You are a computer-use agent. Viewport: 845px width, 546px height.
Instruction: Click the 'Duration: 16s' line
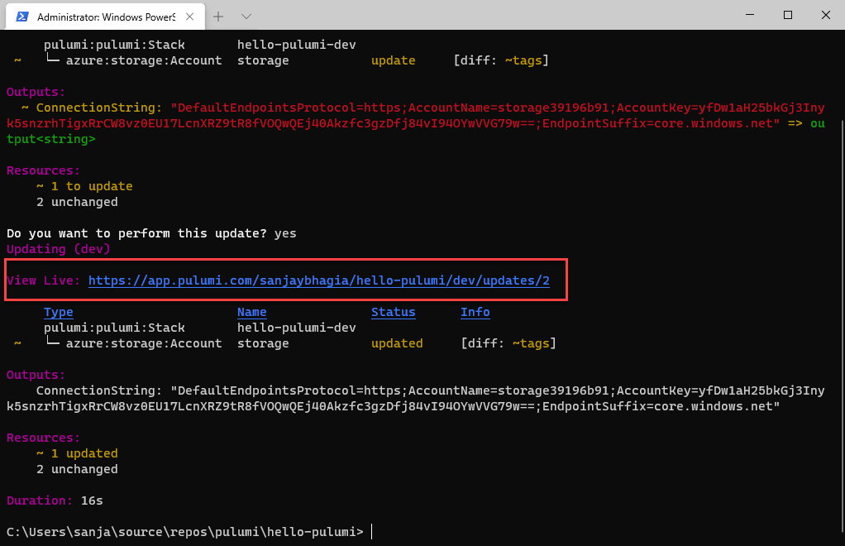(x=55, y=500)
